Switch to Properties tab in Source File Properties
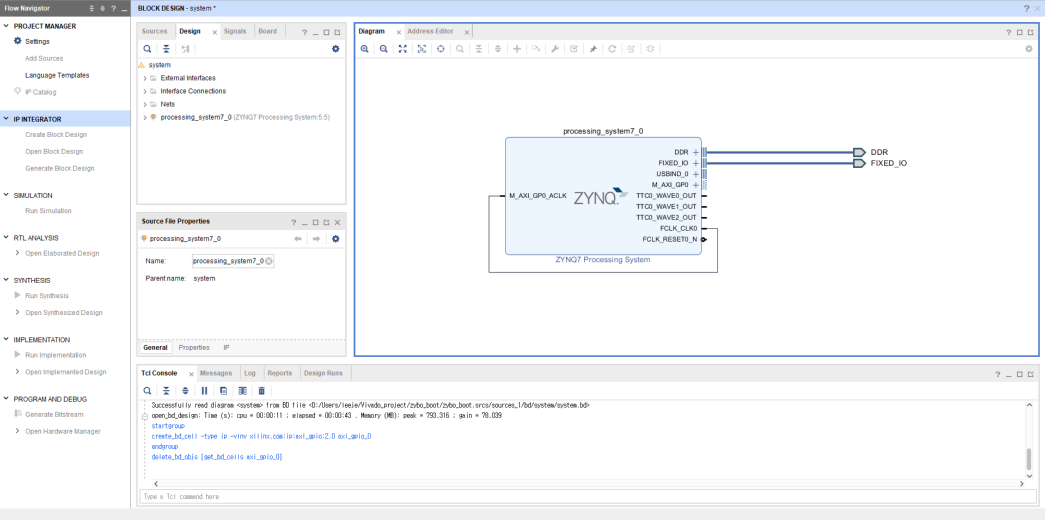 [194, 348]
